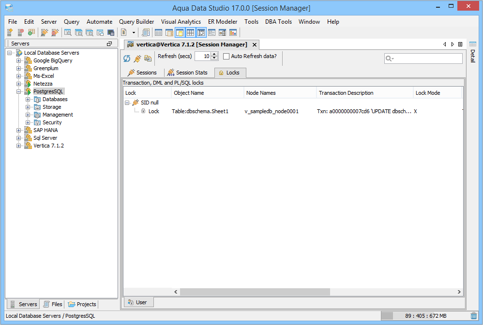Click the kill session plug icon

coord(137,58)
